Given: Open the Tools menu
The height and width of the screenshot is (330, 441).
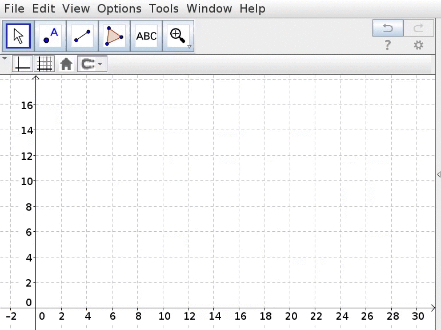Looking at the screenshot, I should tap(164, 9).
